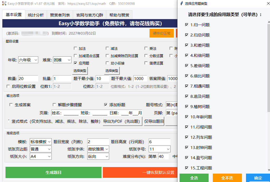Click the 硬件ID正常 status button
This screenshot has width=270, height=182.
(x=162, y=33)
